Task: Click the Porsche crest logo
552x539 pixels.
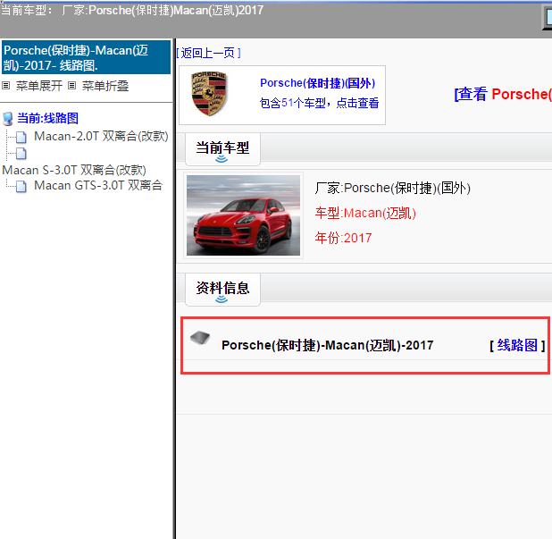Action: 209,94
